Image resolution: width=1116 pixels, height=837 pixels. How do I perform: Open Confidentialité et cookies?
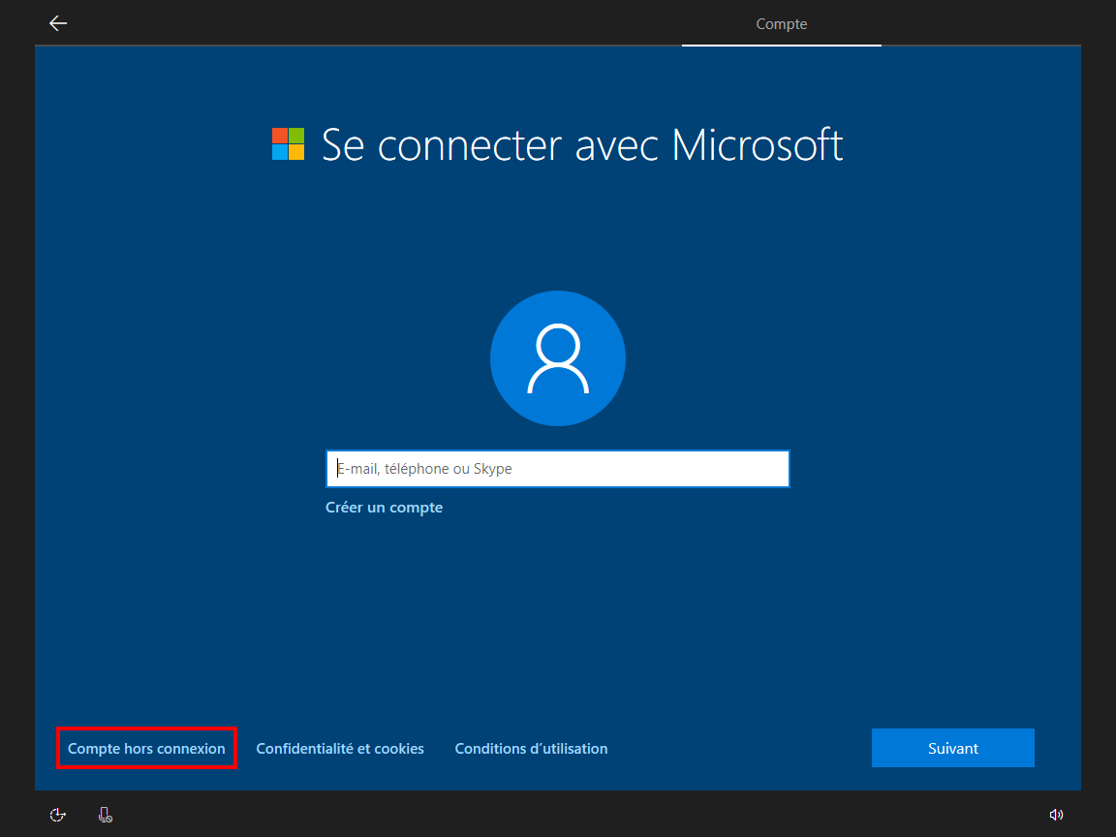(x=340, y=749)
